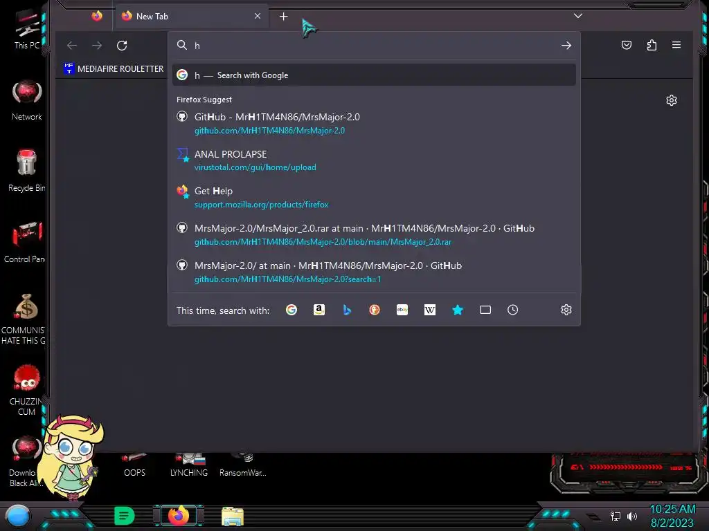Screen dimensions: 709x531
Task: Click the browser back arrow
Action: pyautogui.click(x=72, y=46)
